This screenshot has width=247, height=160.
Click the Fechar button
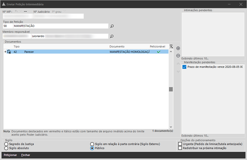[x=26, y=155]
